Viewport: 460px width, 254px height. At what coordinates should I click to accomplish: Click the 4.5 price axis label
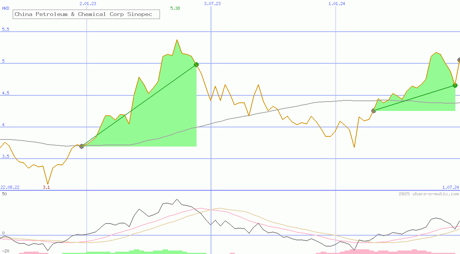[5, 93]
